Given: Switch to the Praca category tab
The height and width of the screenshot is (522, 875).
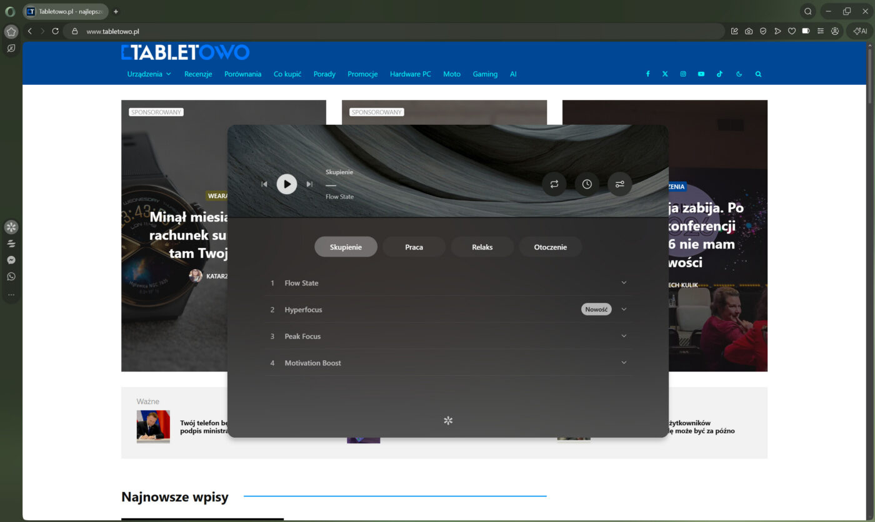Looking at the screenshot, I should tap(414, 247).
